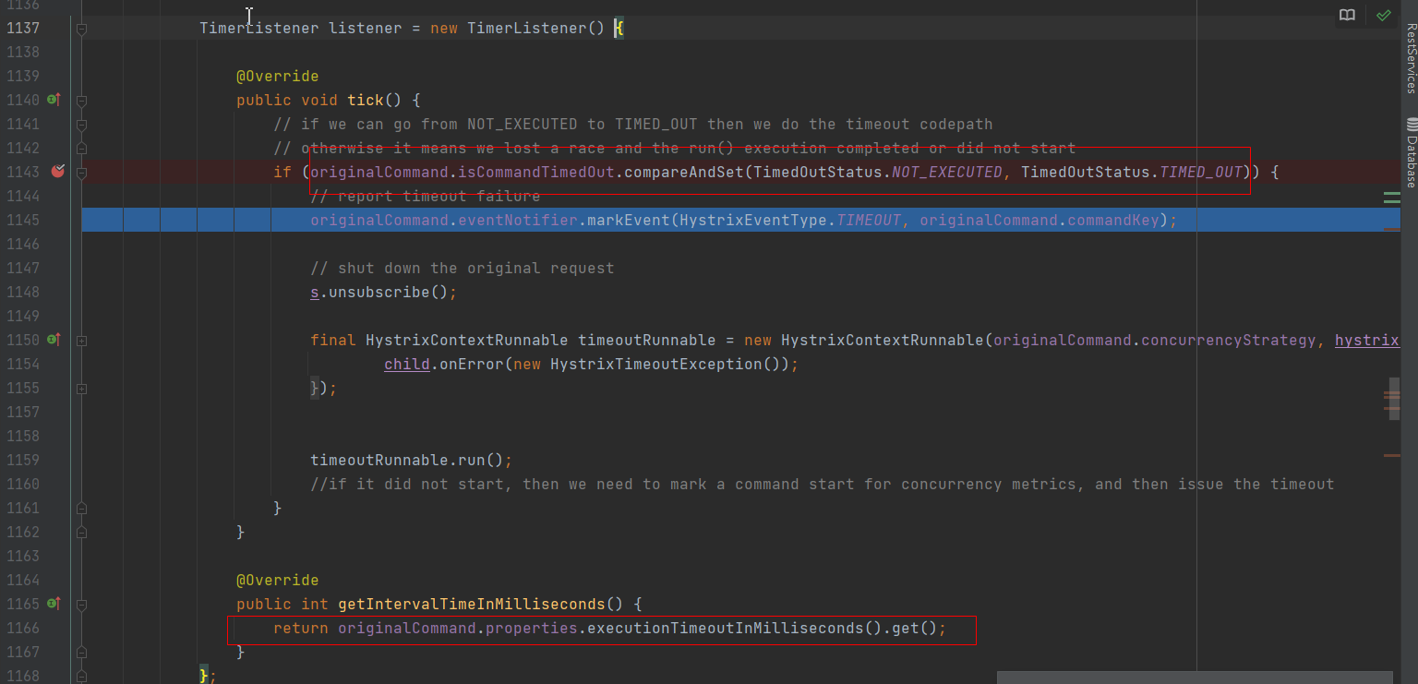Click the Reader Mode book icon

[x=1348, y=16]
